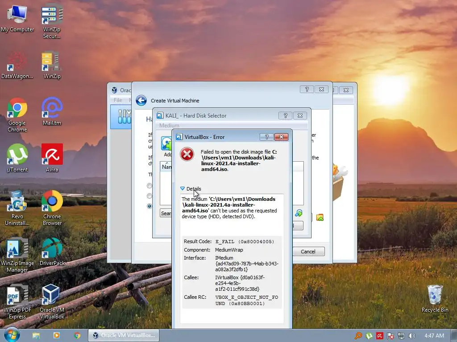Select the first hard disk radio option
The height and width of the screenshot is (342, 457).
pos(150,186)
